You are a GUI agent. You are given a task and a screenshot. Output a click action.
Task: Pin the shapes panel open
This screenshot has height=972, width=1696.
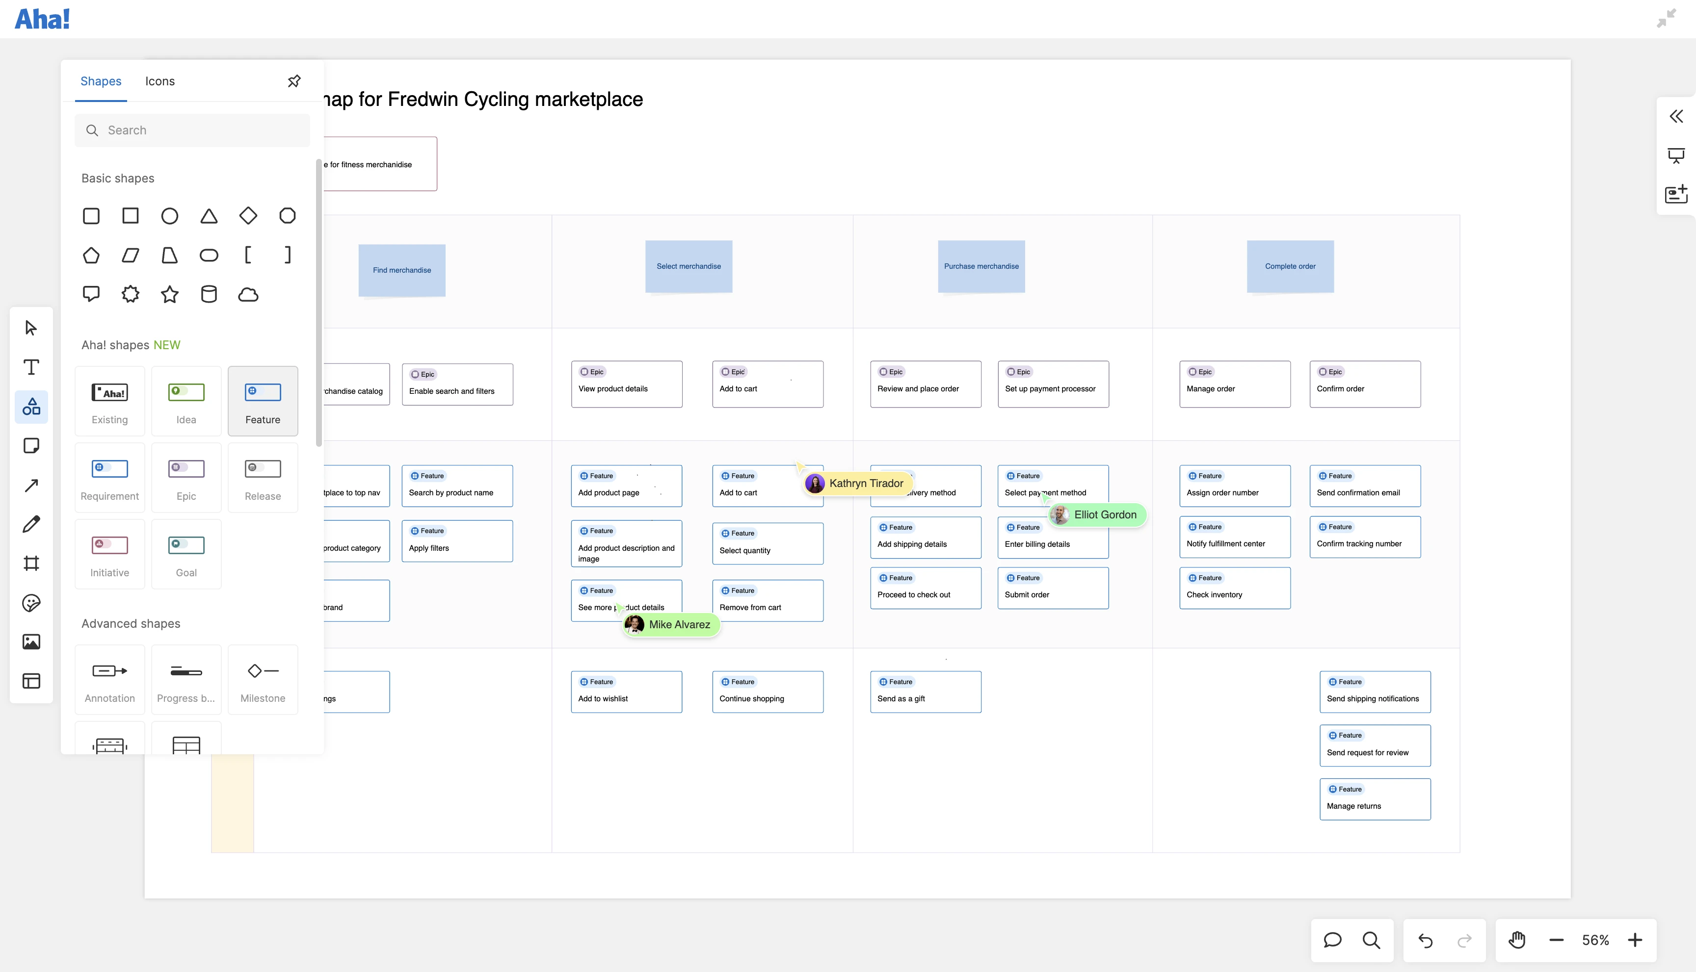point(294,81)
